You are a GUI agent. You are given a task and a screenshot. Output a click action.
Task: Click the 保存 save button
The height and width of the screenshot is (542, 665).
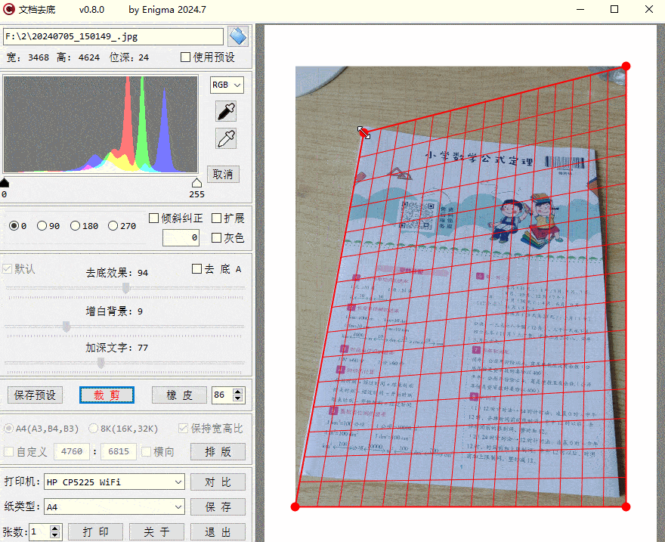click(218, 506)
